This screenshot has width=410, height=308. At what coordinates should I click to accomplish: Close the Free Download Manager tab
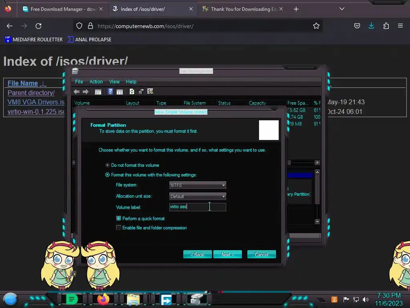tap(101, 9)
